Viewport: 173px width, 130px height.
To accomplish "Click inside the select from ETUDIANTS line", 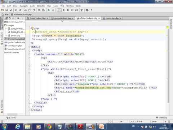I will pyautogui.click(x=58, y=36).
